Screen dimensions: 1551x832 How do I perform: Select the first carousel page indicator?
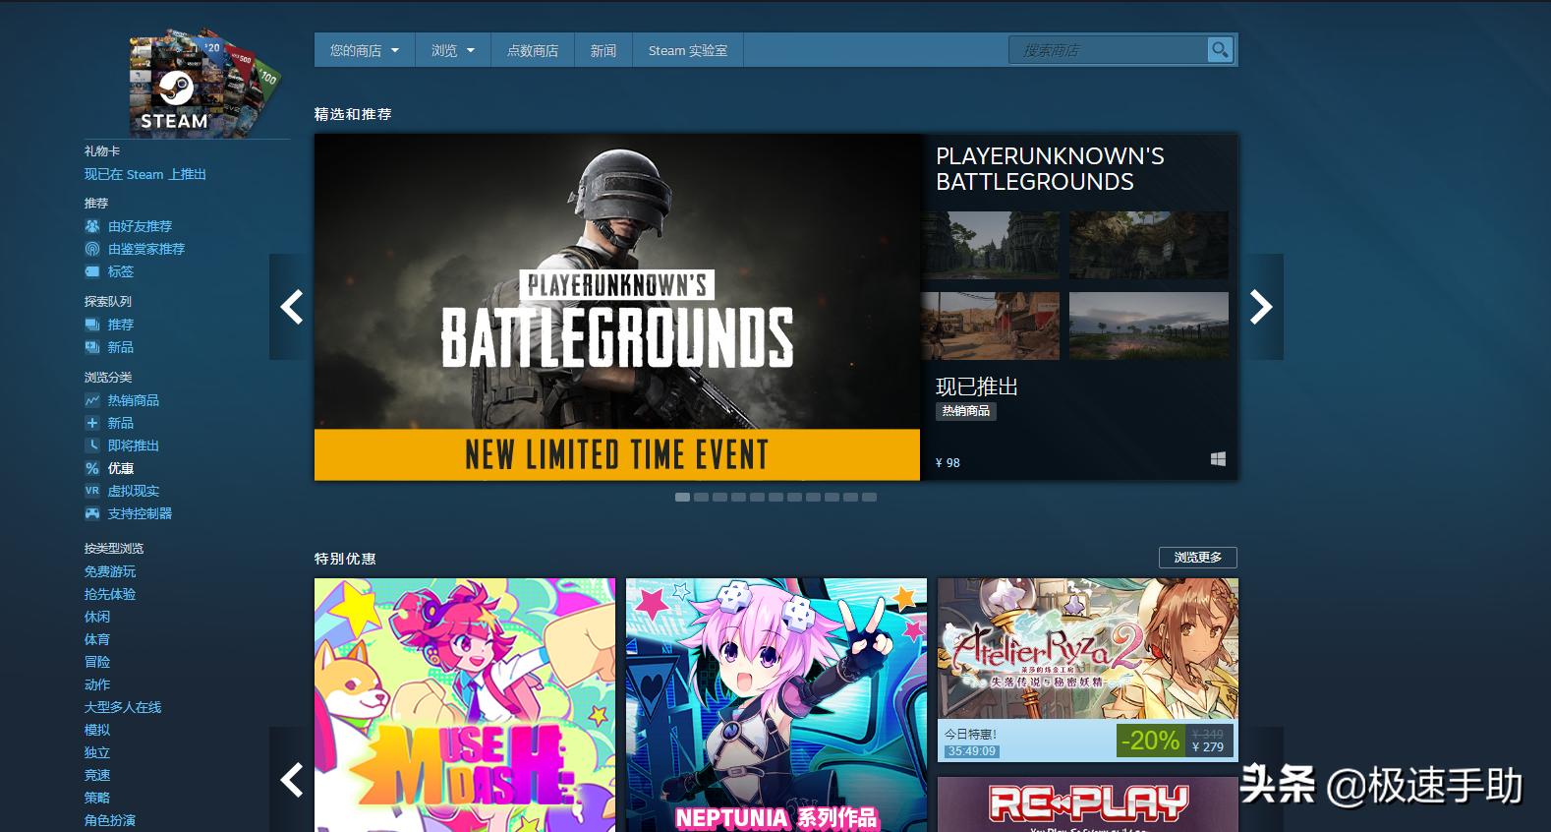click(x=682, y=498)
